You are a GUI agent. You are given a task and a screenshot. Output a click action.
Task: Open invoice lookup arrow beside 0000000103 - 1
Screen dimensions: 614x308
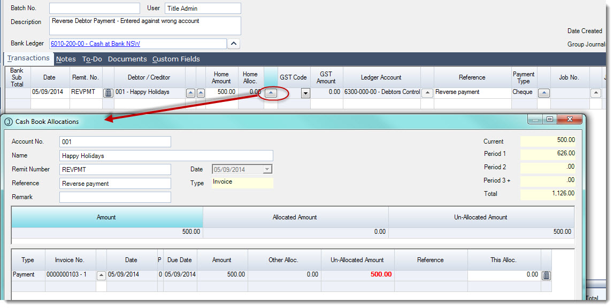click(x=101, y=275)
